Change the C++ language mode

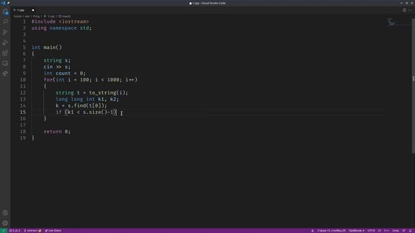pos(386,230)
